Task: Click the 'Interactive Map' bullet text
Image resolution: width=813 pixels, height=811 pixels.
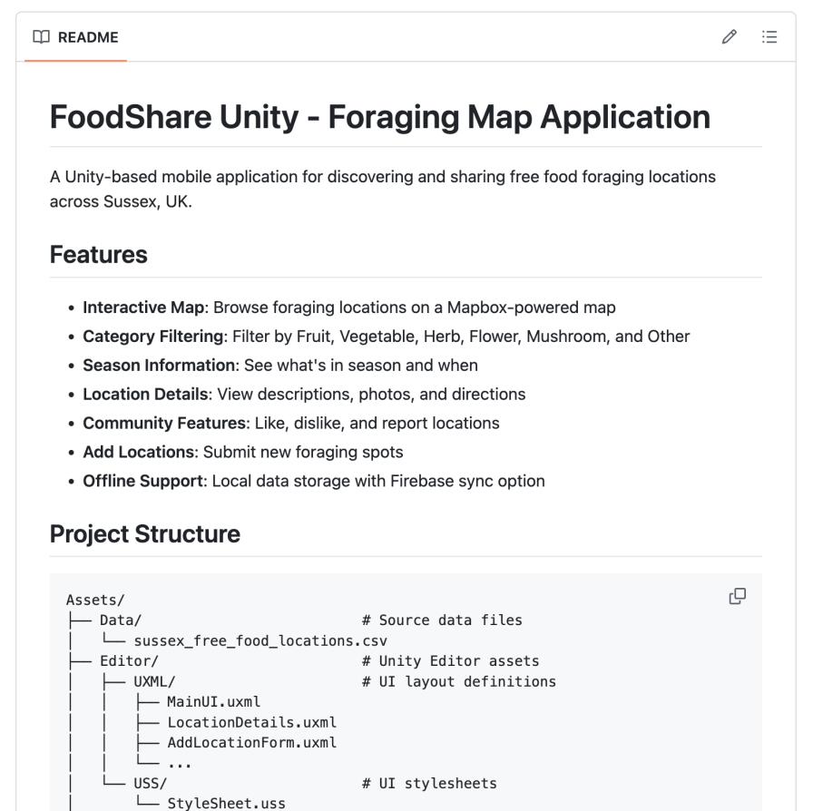Action: [349, 308]
